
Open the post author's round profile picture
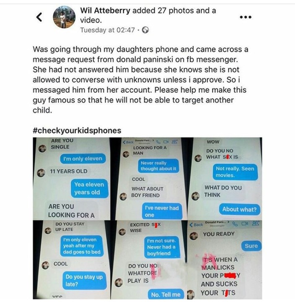click(x=64, y=17)
